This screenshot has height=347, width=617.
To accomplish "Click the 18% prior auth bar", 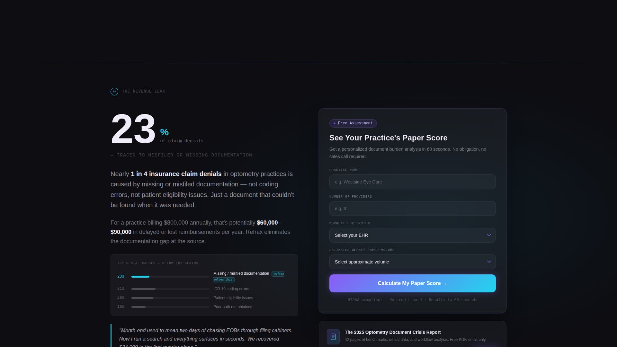I will [170, 307].
